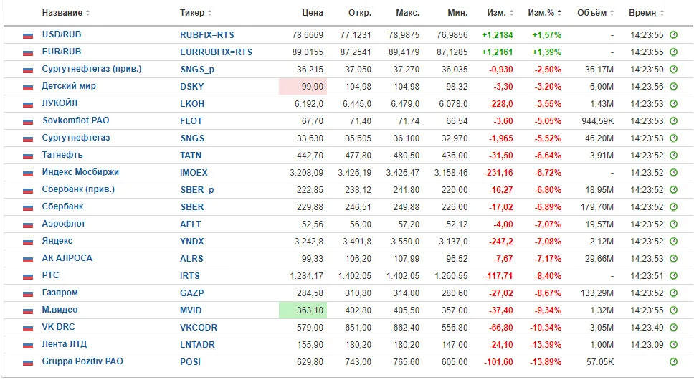Click the 14:23:09 time value
Screen dimensions: 694x380
(x=647, y=345)
